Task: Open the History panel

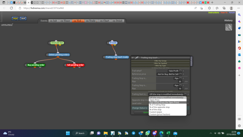Action: pyautogui.click(x=228, y=20)
